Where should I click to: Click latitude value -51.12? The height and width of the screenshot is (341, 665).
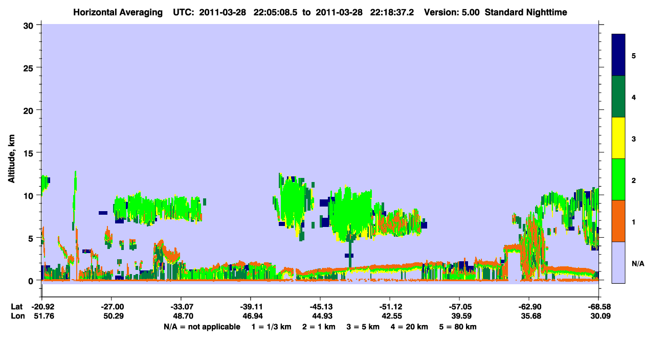pyautogui.click(x=389, y=307)
